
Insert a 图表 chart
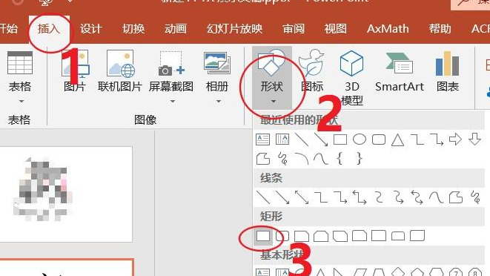(448, 71)
